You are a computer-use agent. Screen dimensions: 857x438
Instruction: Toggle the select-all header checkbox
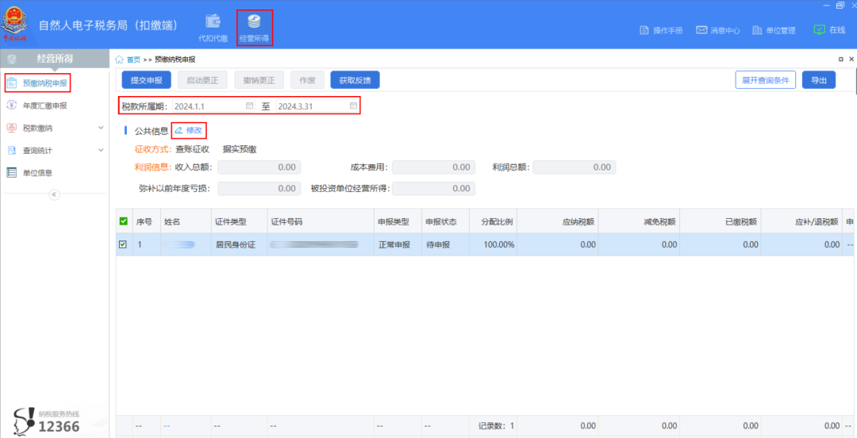tap(124, 221)
